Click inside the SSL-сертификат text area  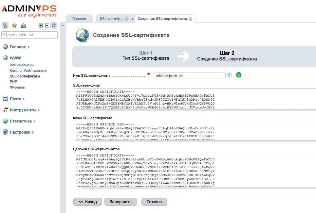[x=195, y=99]
